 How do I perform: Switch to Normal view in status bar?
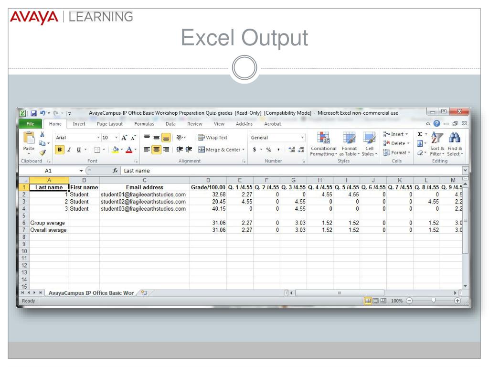[368, 301]
